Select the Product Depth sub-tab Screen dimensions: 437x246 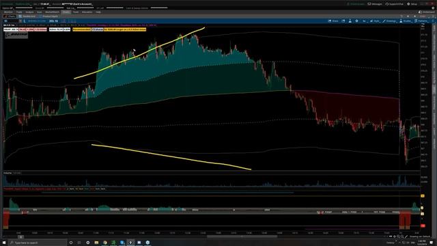pos(48,16)
